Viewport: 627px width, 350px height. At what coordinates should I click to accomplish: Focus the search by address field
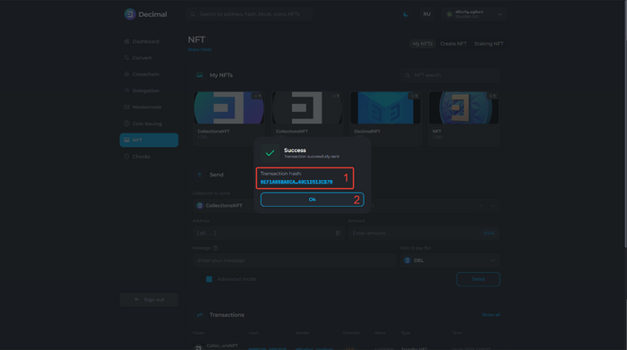[x=249, y=14]
